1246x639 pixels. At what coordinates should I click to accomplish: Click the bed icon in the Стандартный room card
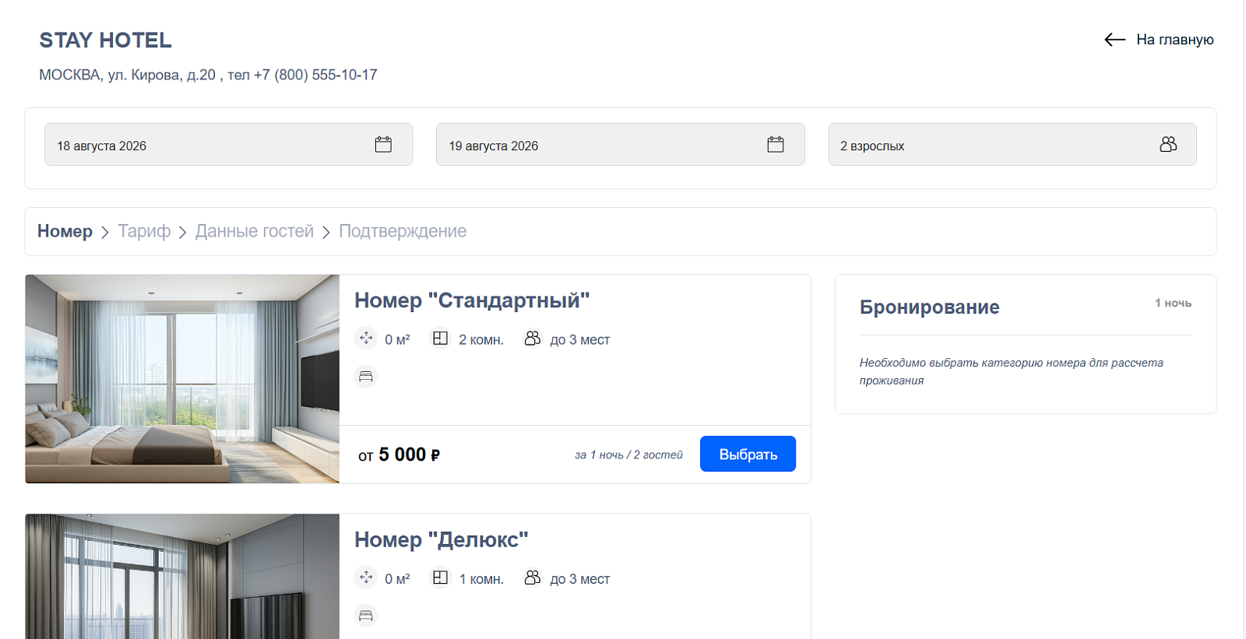(366, 377)
